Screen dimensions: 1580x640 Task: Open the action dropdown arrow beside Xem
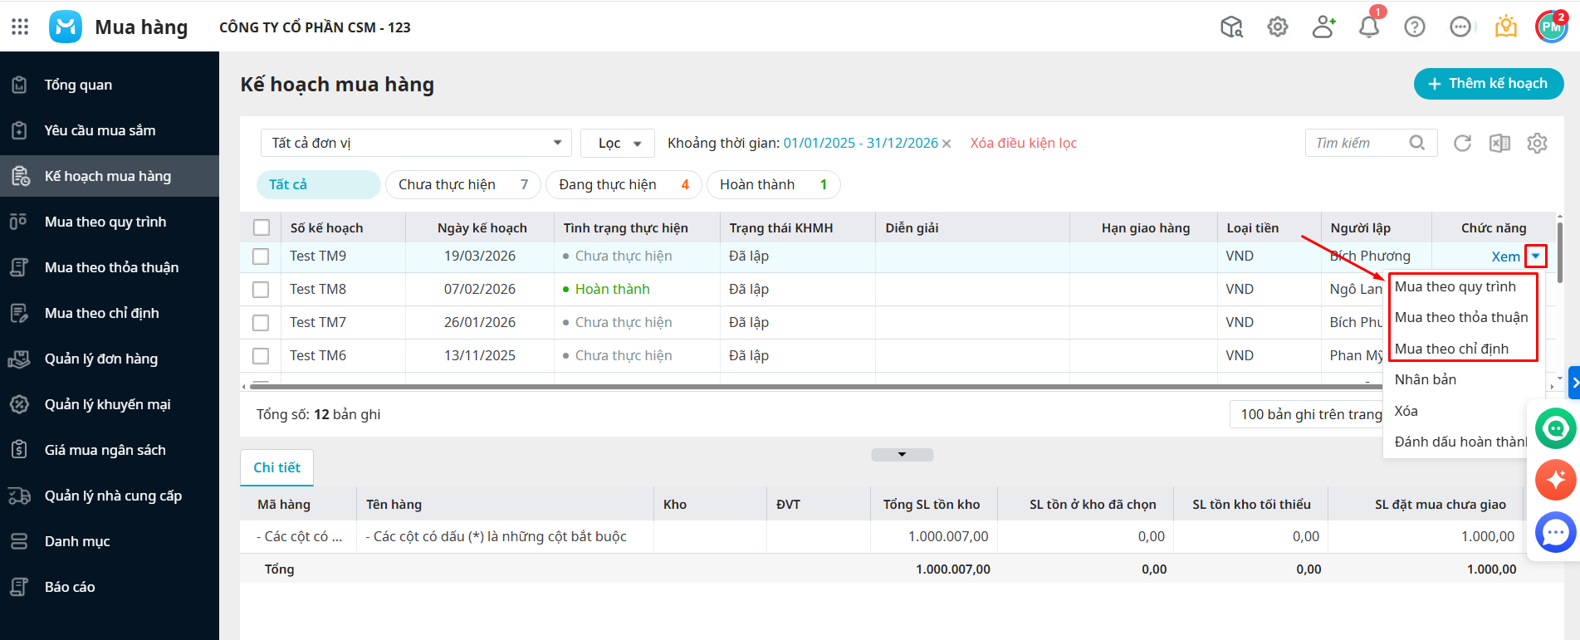pos(1536,256)
